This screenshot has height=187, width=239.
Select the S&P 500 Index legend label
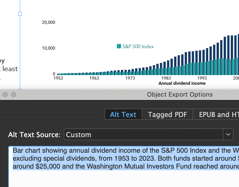point(138,46)
